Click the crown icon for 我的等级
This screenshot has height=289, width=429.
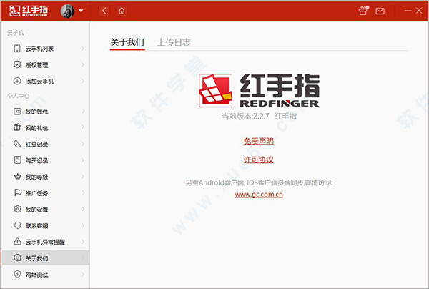point(17,177)
